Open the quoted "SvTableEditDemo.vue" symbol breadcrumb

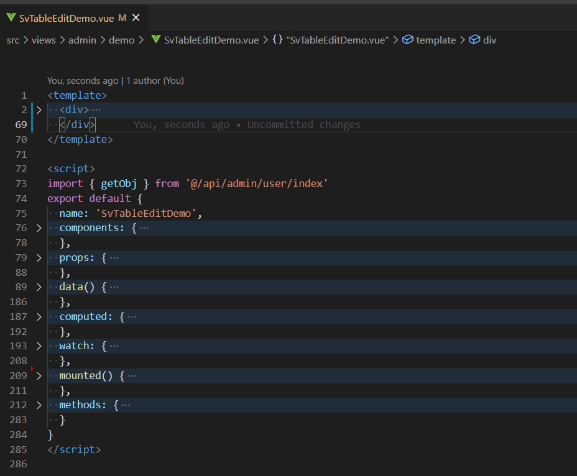pos(338,40)
